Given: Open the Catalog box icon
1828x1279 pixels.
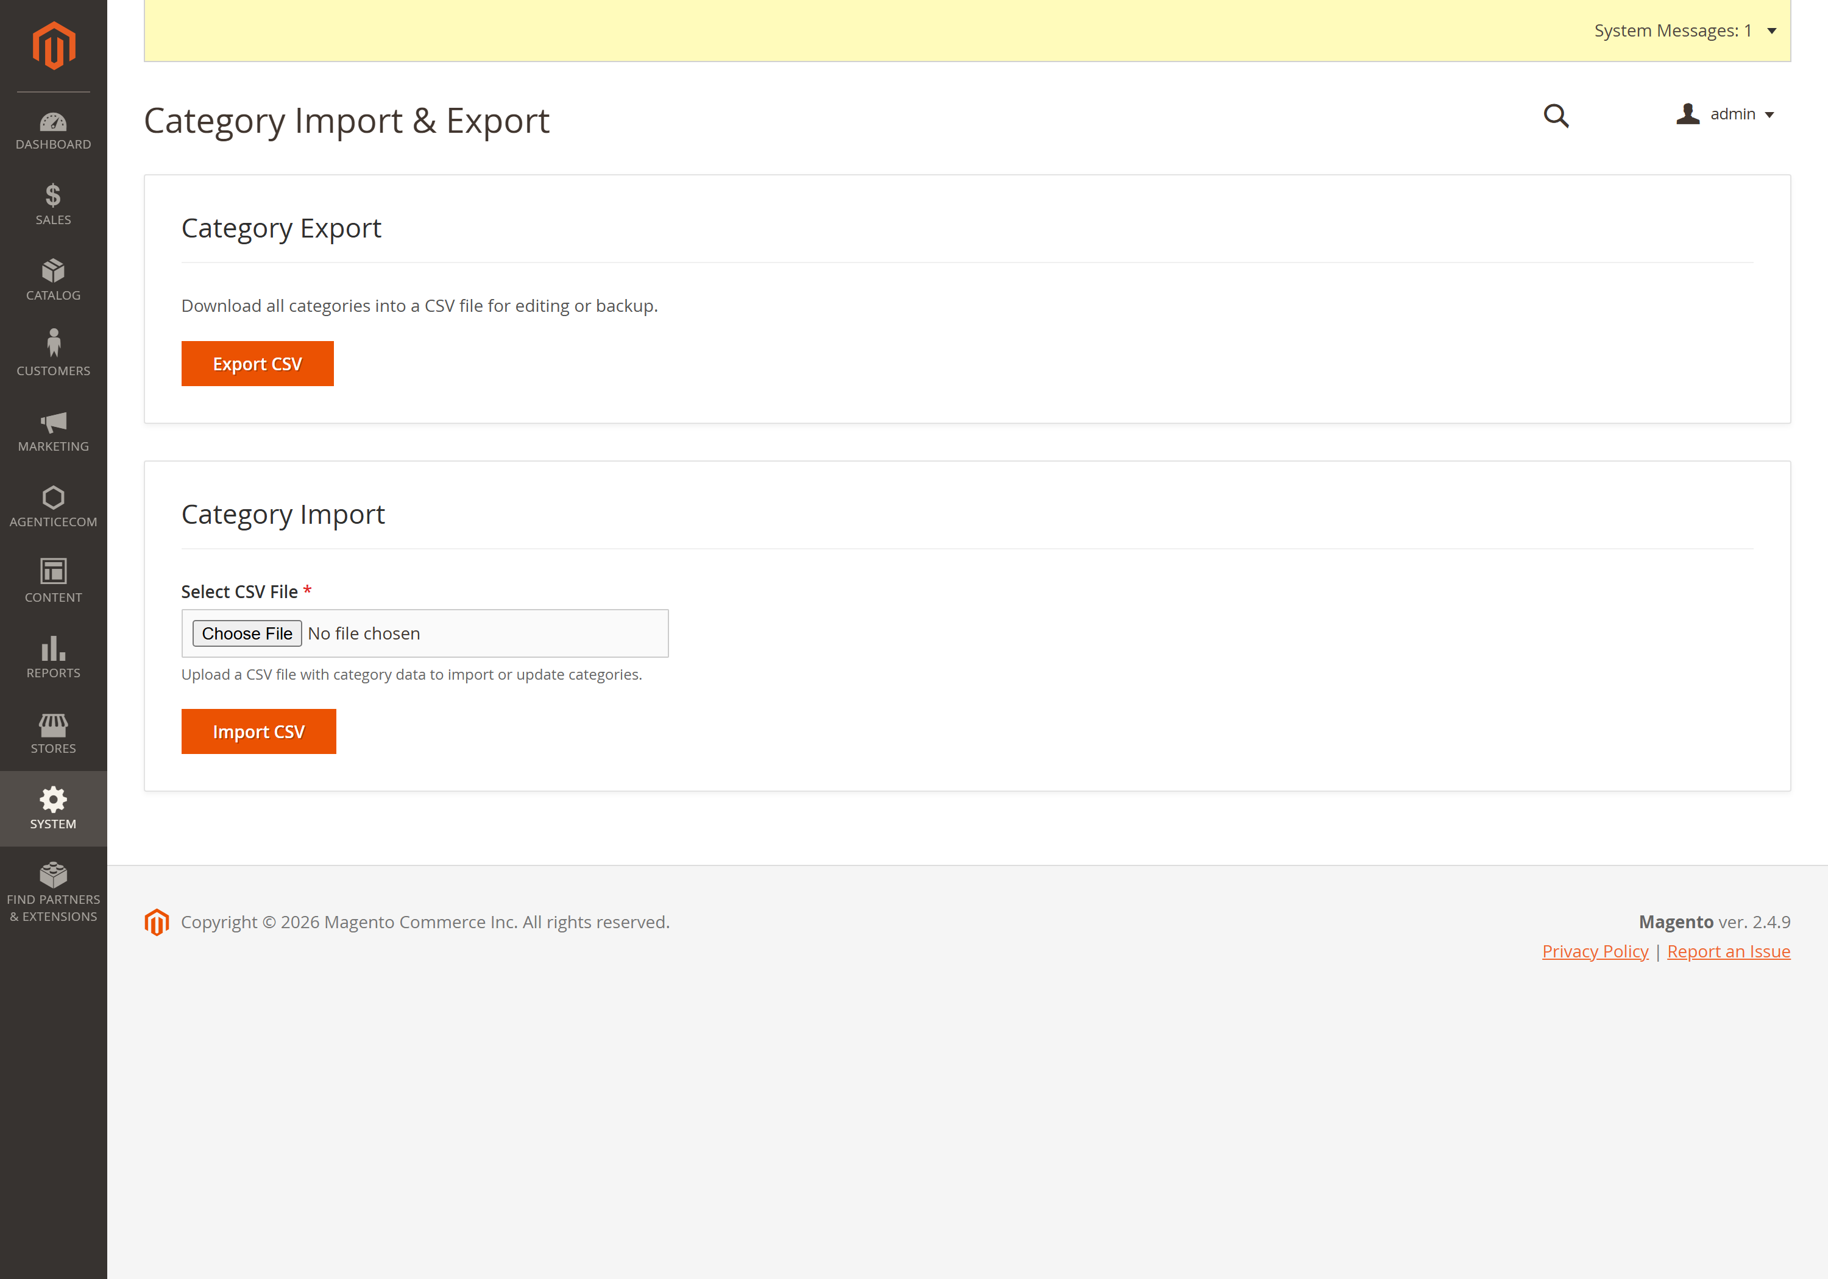Looking at the screenshot, I should [x=54, y=270].
